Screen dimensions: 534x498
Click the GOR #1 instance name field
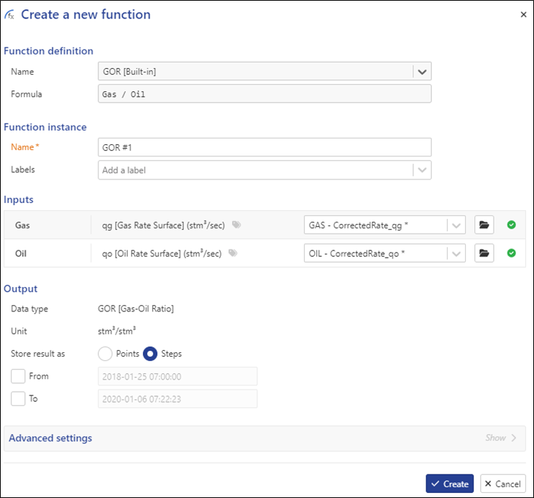click(x=264, y=147)
